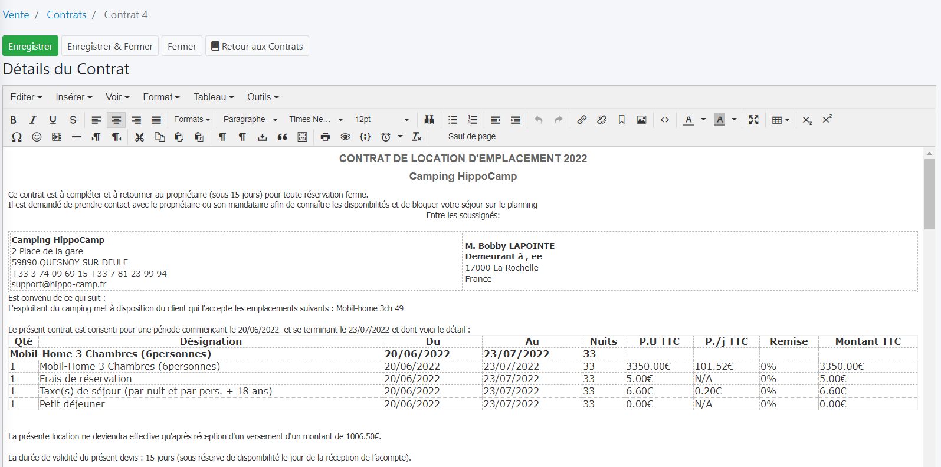941x467 pixels.
Task: Open the Paragraphe block format dropdown
Action: click(250, 119)
